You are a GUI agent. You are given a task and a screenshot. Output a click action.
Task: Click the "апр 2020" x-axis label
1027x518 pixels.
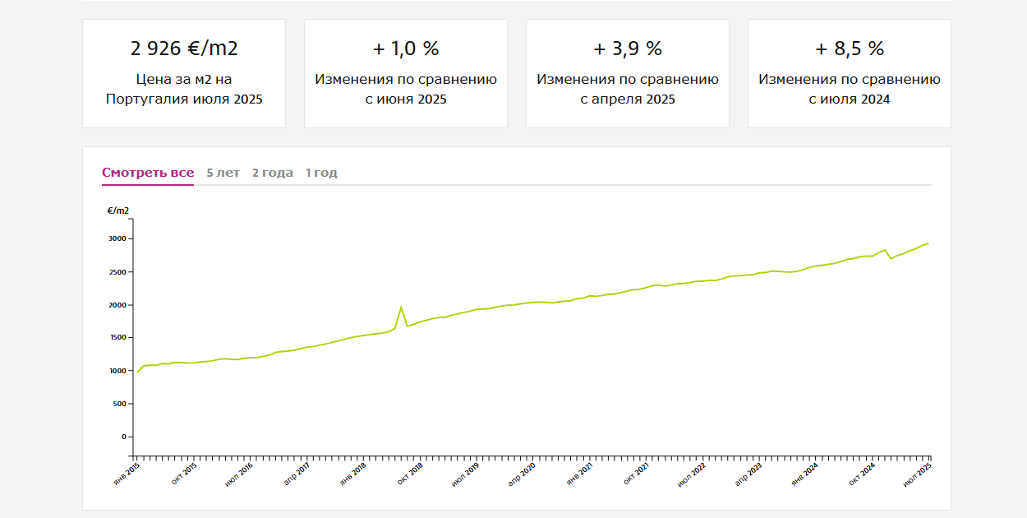[x=523, y=474]
